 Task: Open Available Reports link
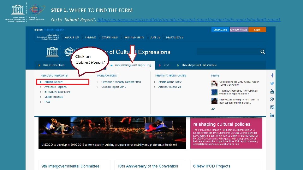point(56,87)
